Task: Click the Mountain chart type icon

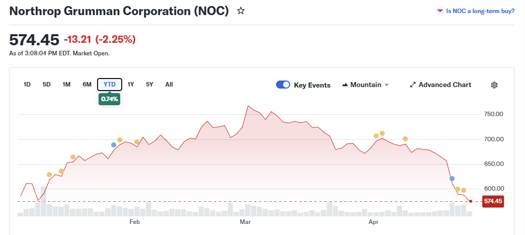Action: pos(345,85)
